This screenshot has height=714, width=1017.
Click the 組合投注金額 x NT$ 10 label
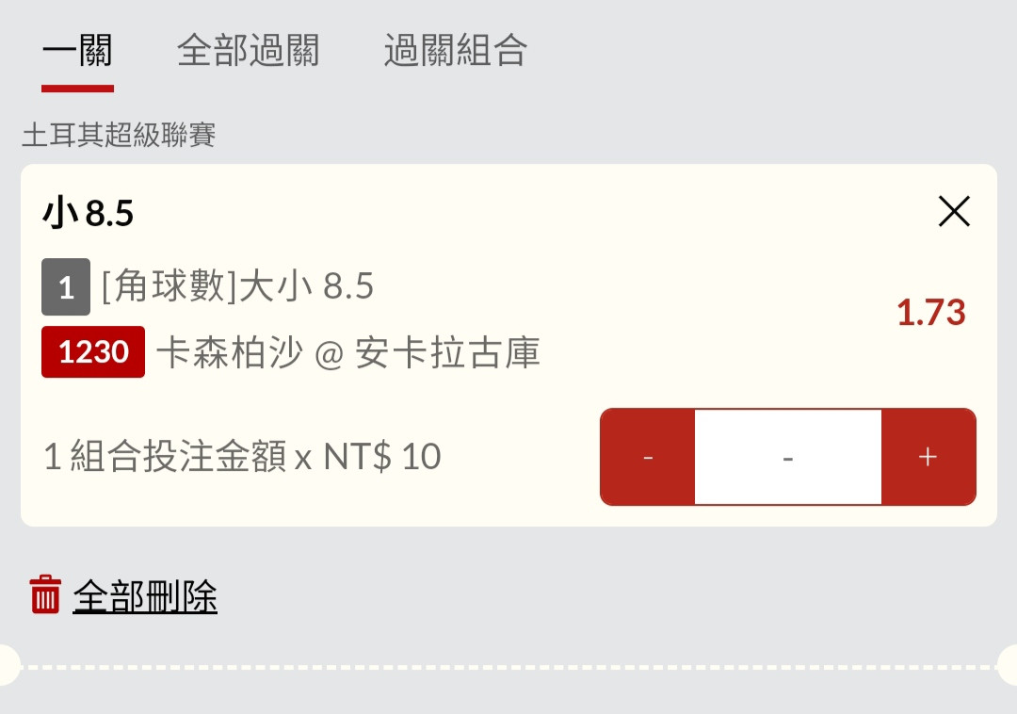pos(243,456)
